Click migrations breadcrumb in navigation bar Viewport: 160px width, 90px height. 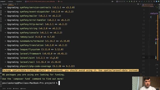click(19, 1)
